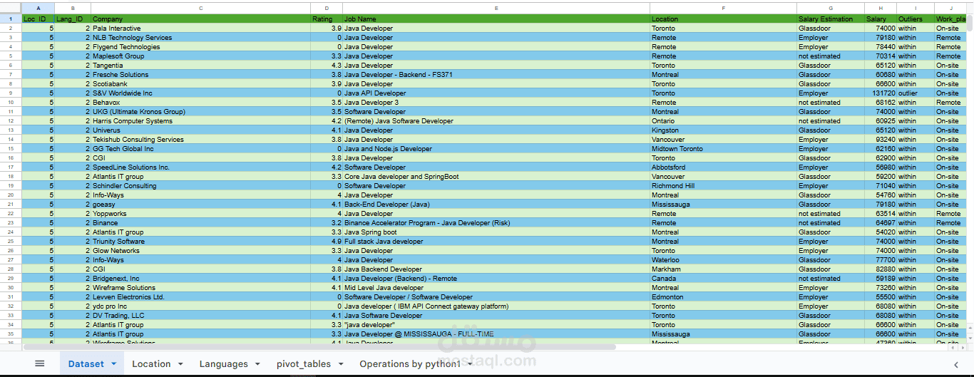
Task: Select the Markham location cell
Action: (x=724, y=269)
